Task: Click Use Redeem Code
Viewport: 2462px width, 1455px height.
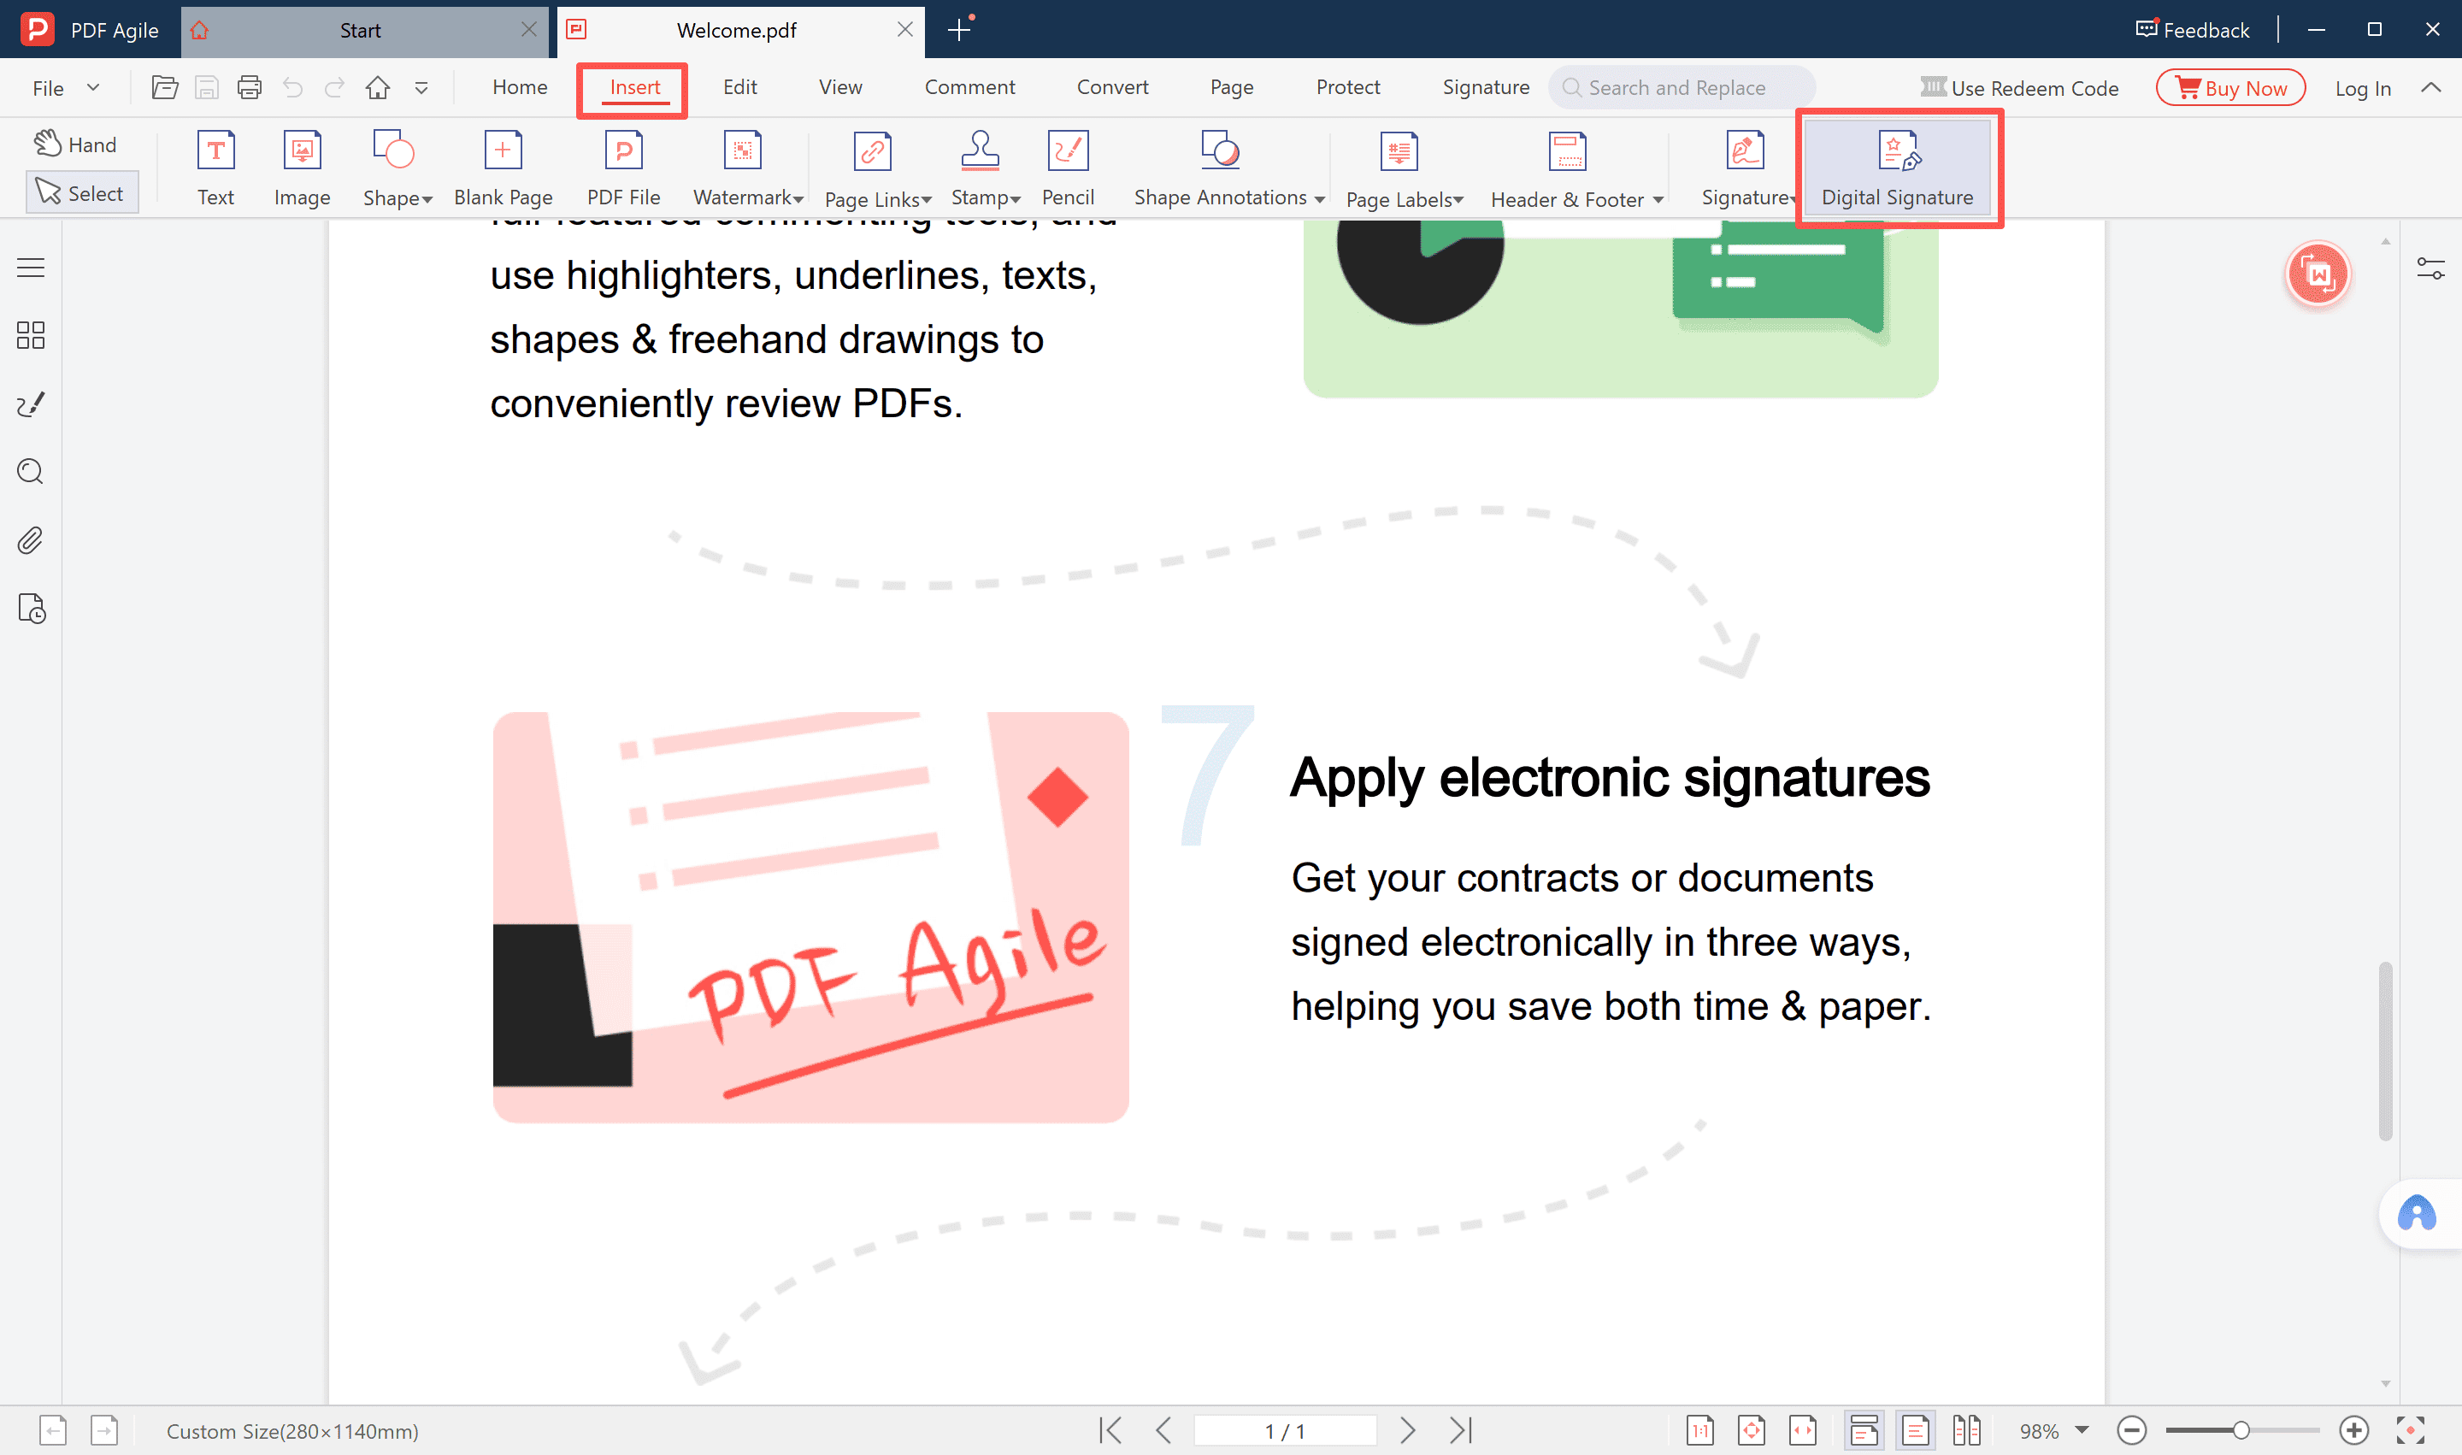Action: pyautogui.click(x=2020, y=88)
